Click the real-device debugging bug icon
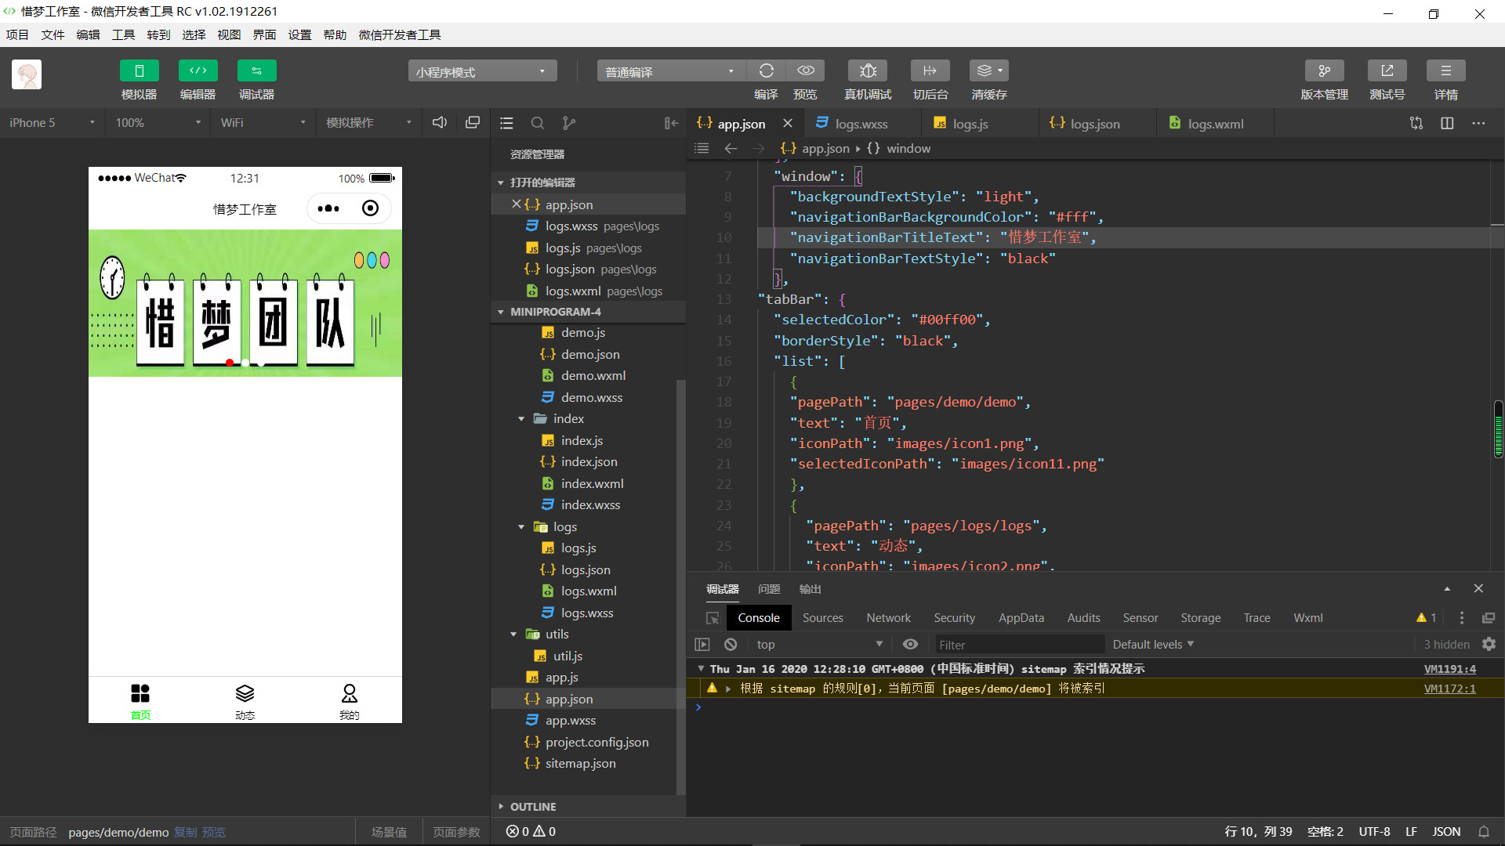This screenshot has height=846, width=1505. tap(868, 70)
